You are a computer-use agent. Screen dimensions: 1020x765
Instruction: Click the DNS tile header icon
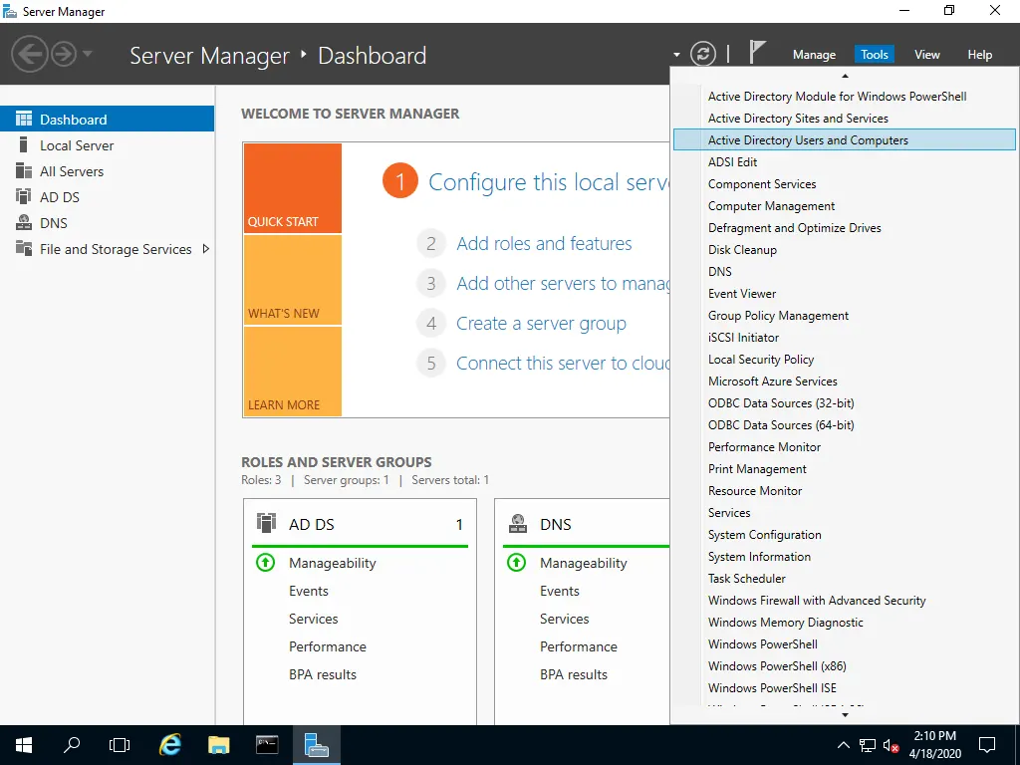pos(518,523)
